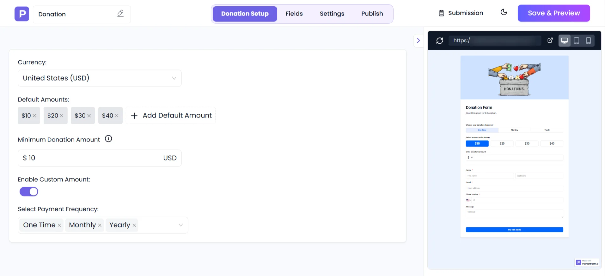Viewport: 605px width, 276px height.
Task: Click Made with PaymentForm.io badge
Action: [587, 262]
